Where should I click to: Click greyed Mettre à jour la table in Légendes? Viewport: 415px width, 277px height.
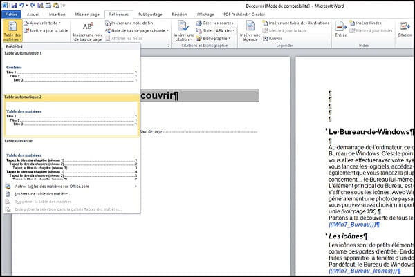point(284,30)
